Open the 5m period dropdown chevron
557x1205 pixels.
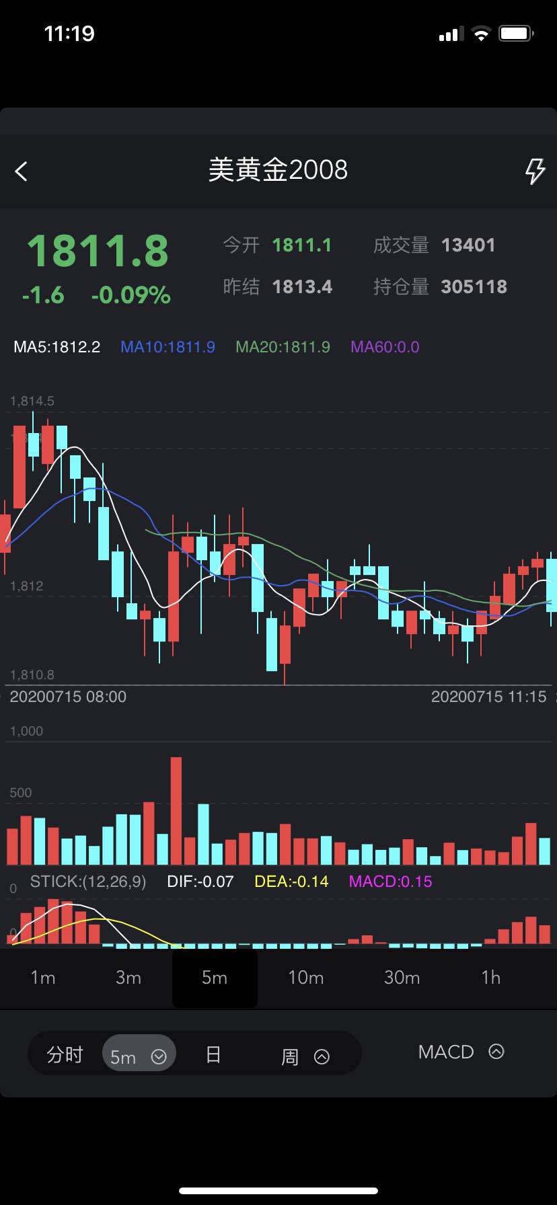[x=159, y=1056]
